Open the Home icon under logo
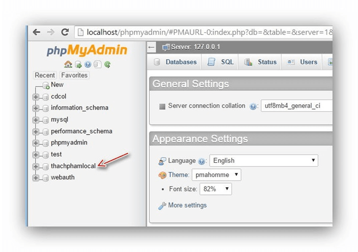The height and width of the screenshot is (252, 358). click(68, 64)
